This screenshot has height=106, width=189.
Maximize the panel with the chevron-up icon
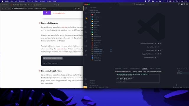[184, 68]
